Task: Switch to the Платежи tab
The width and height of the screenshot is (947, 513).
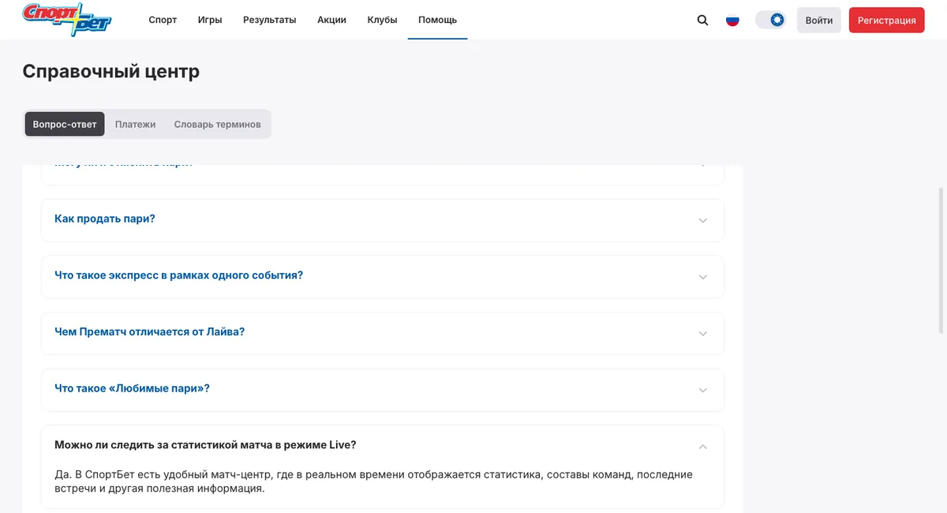Action: tap(135, 124)
